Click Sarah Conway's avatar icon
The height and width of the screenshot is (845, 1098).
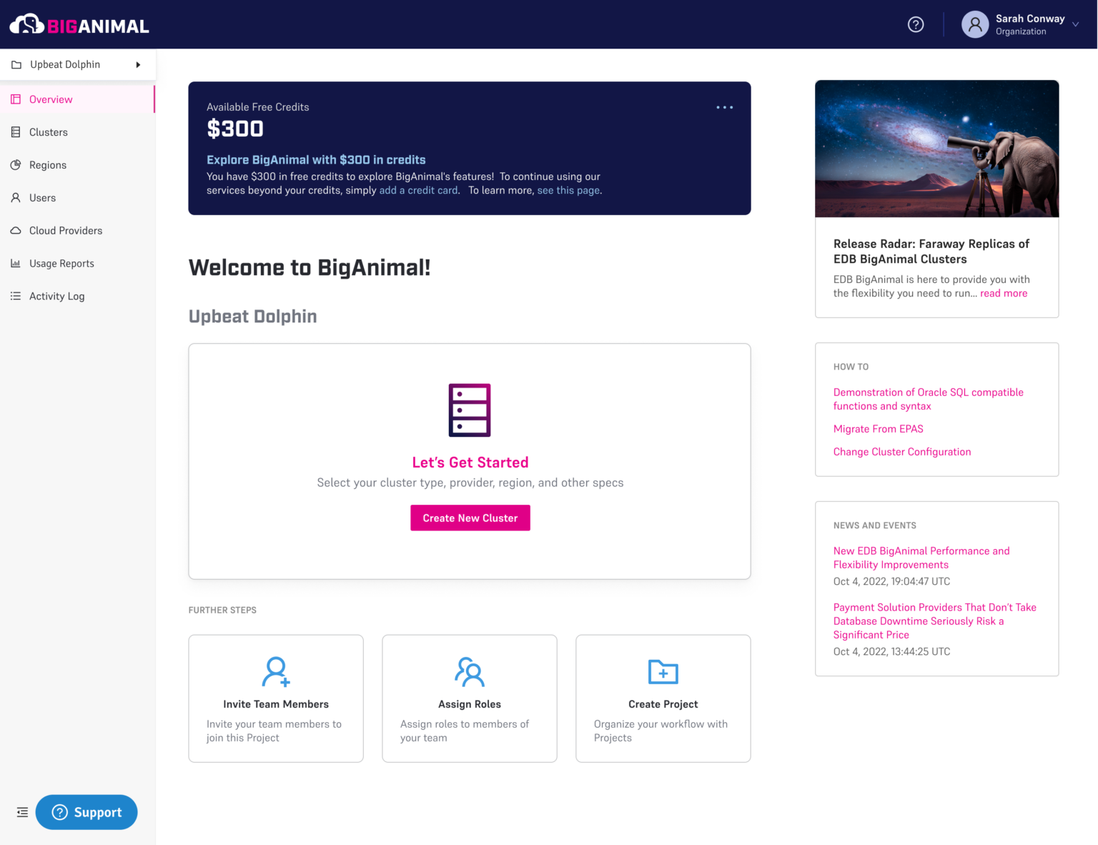pos(975,24)
